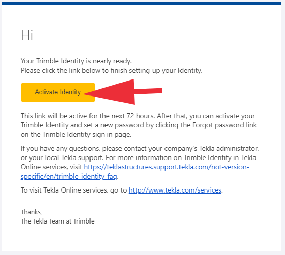Click the large red arrow annotation
Image resolution: width=285 pixels, height=255 pixels.
coord(123,92)
